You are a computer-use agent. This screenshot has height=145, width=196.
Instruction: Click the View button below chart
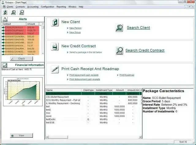coord(21,136)
